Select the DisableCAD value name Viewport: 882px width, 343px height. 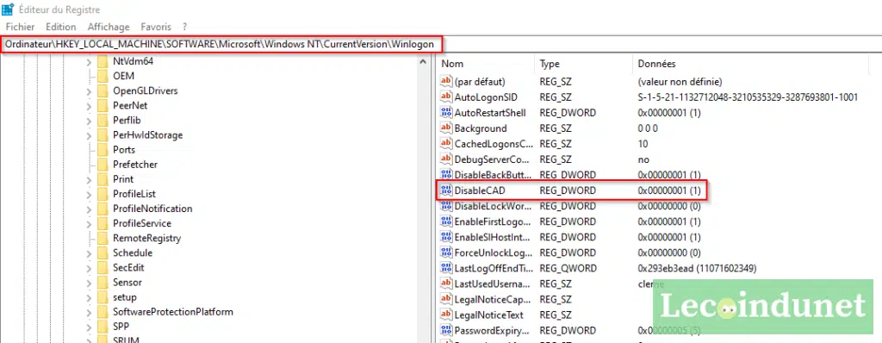tap(480, 191)
